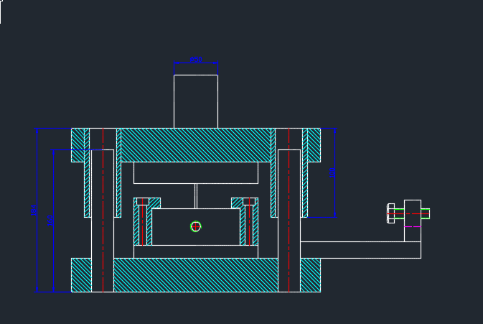The image size is (483, 324).
Task: Select the right guide pillar red centerline
Action: click(x=289, y=210)
